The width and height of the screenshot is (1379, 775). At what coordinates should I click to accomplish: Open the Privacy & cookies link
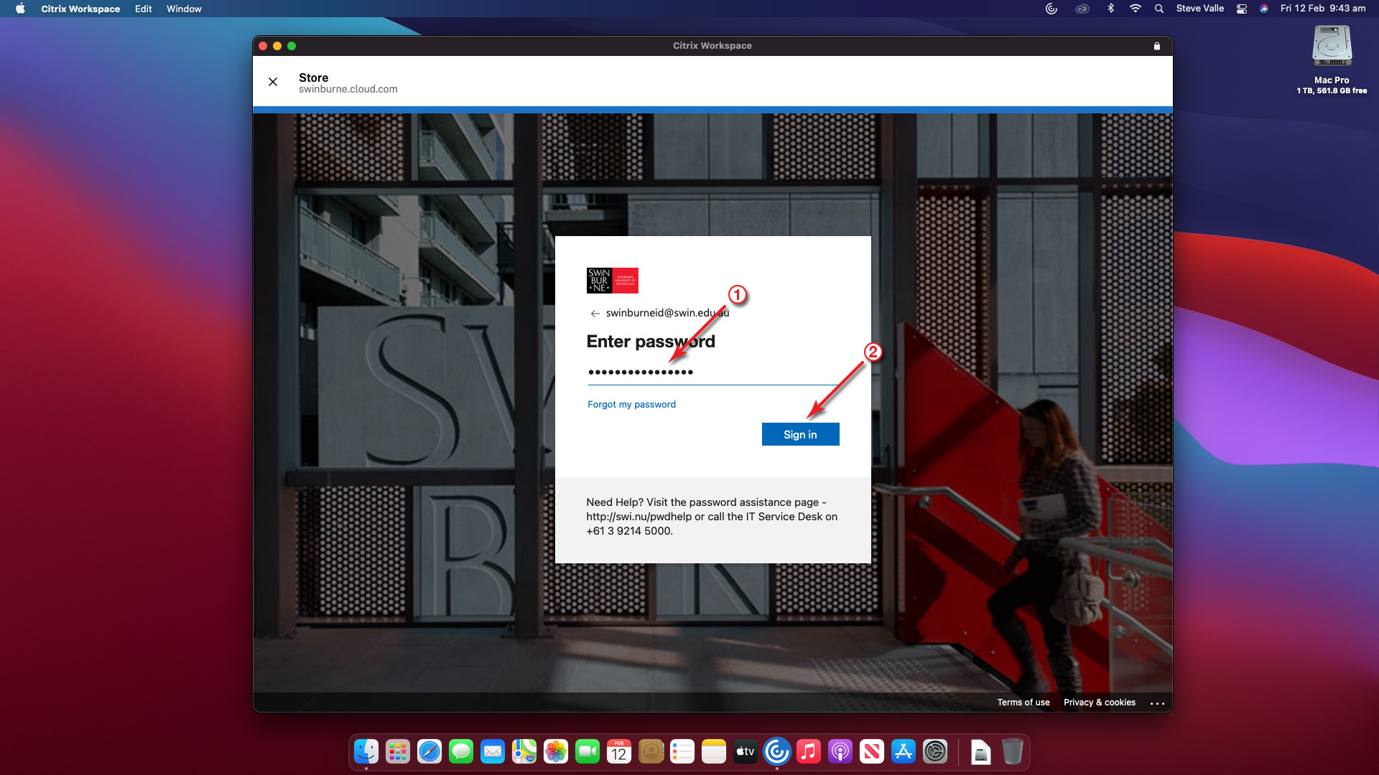pyautogui.click(x=1099, y=703)
